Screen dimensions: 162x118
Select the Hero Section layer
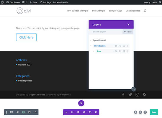point(100,46)
